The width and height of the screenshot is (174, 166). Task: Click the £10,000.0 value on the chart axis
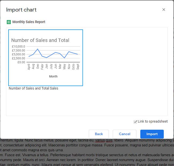coord(18,47)
